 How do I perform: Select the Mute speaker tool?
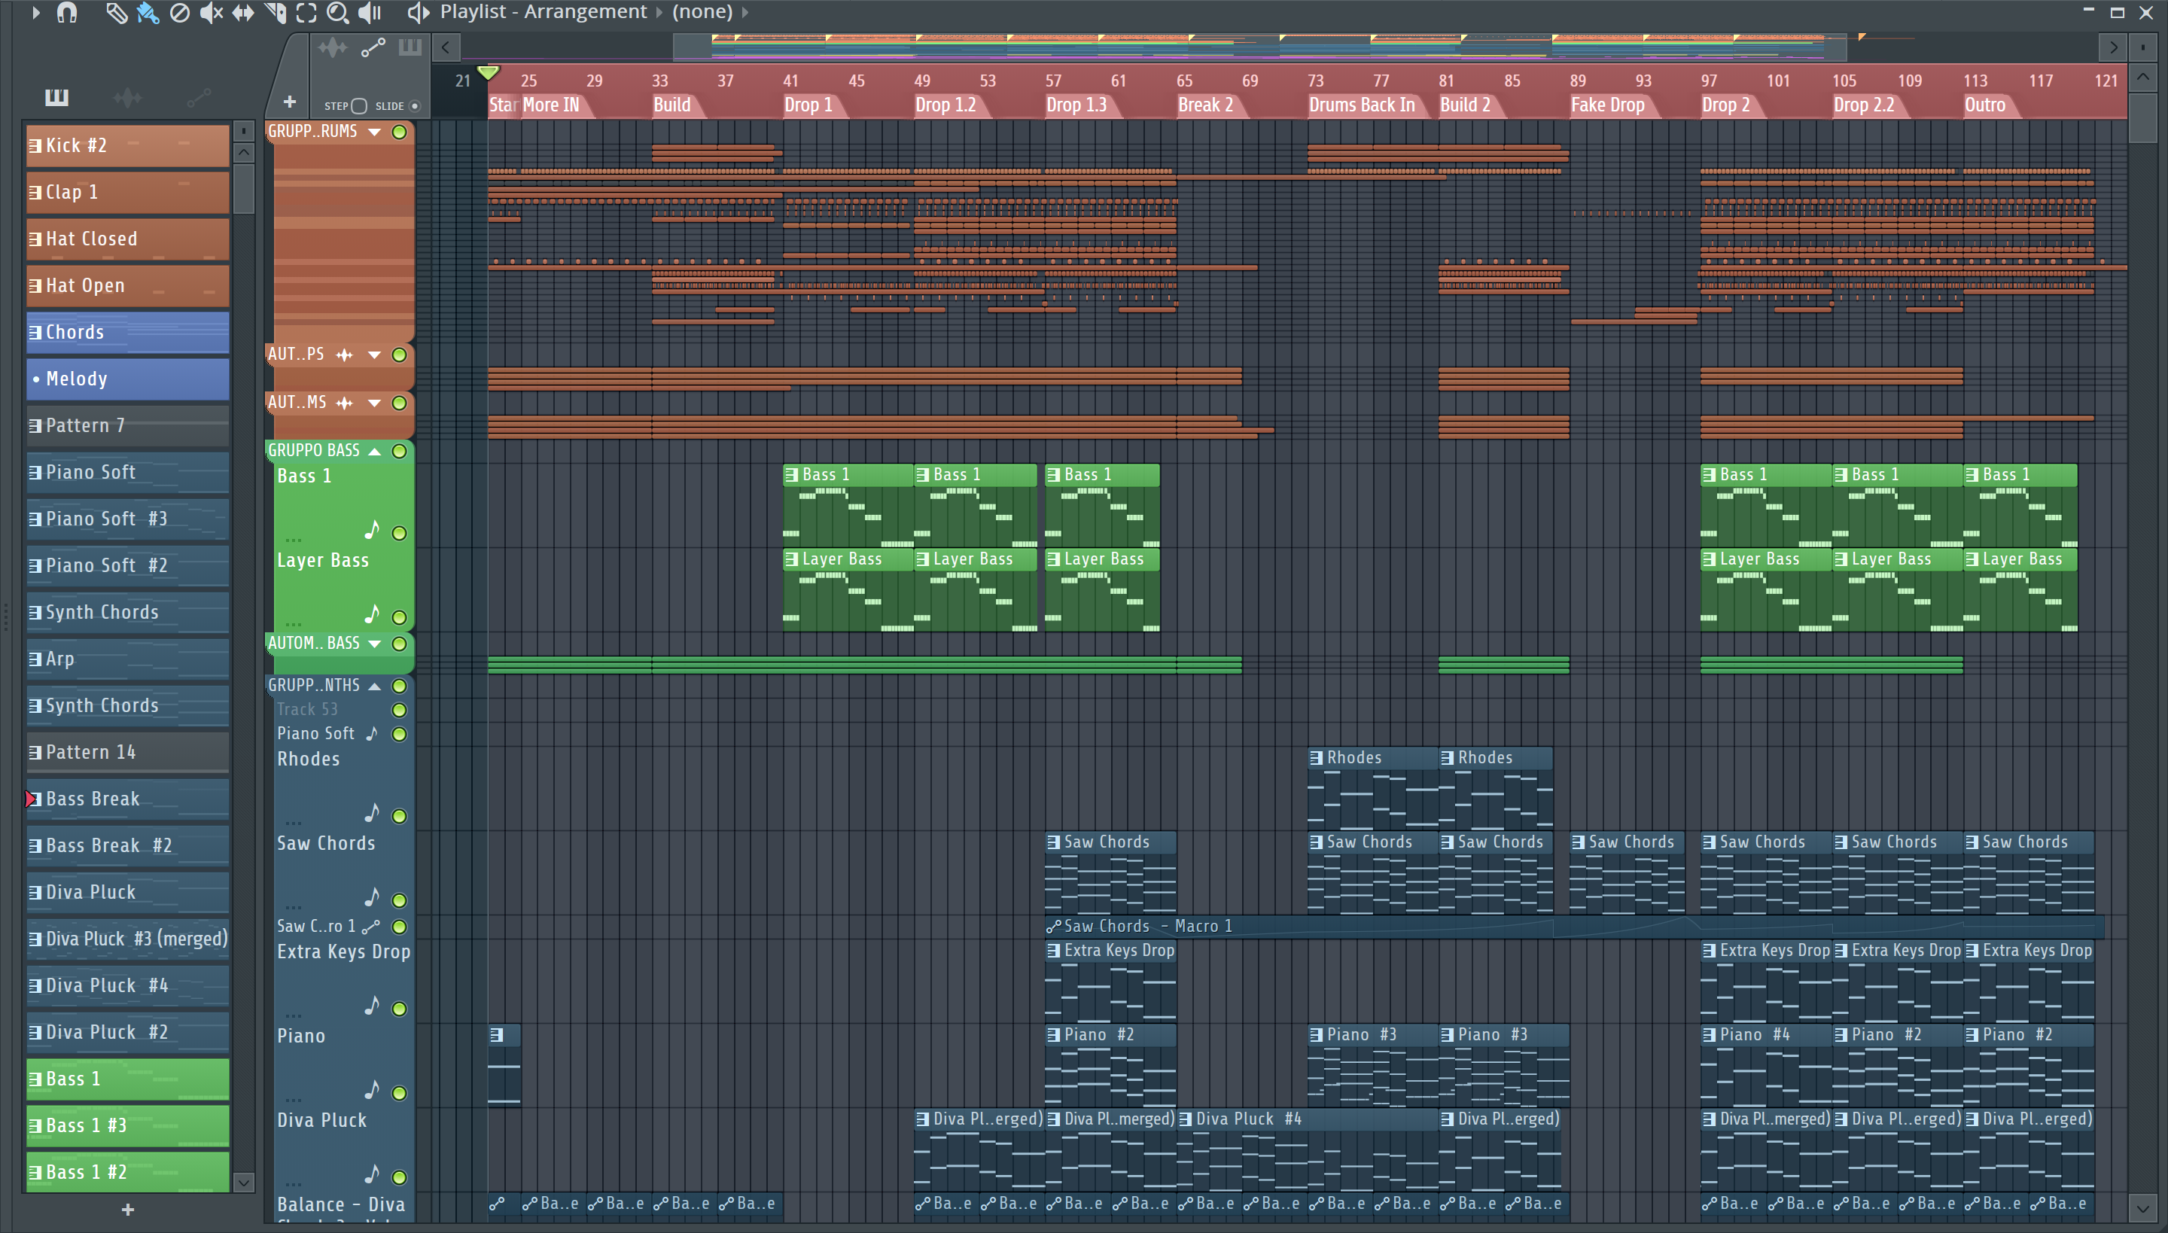211,12
